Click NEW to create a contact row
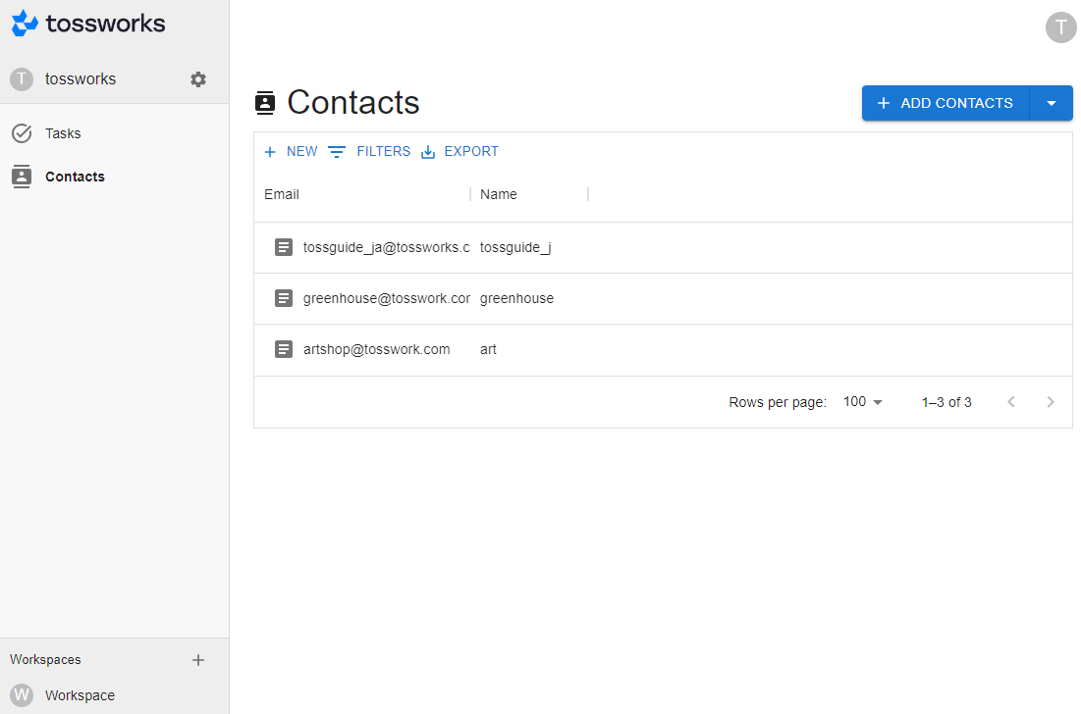Screen dimensions: 1081x714 291,152
